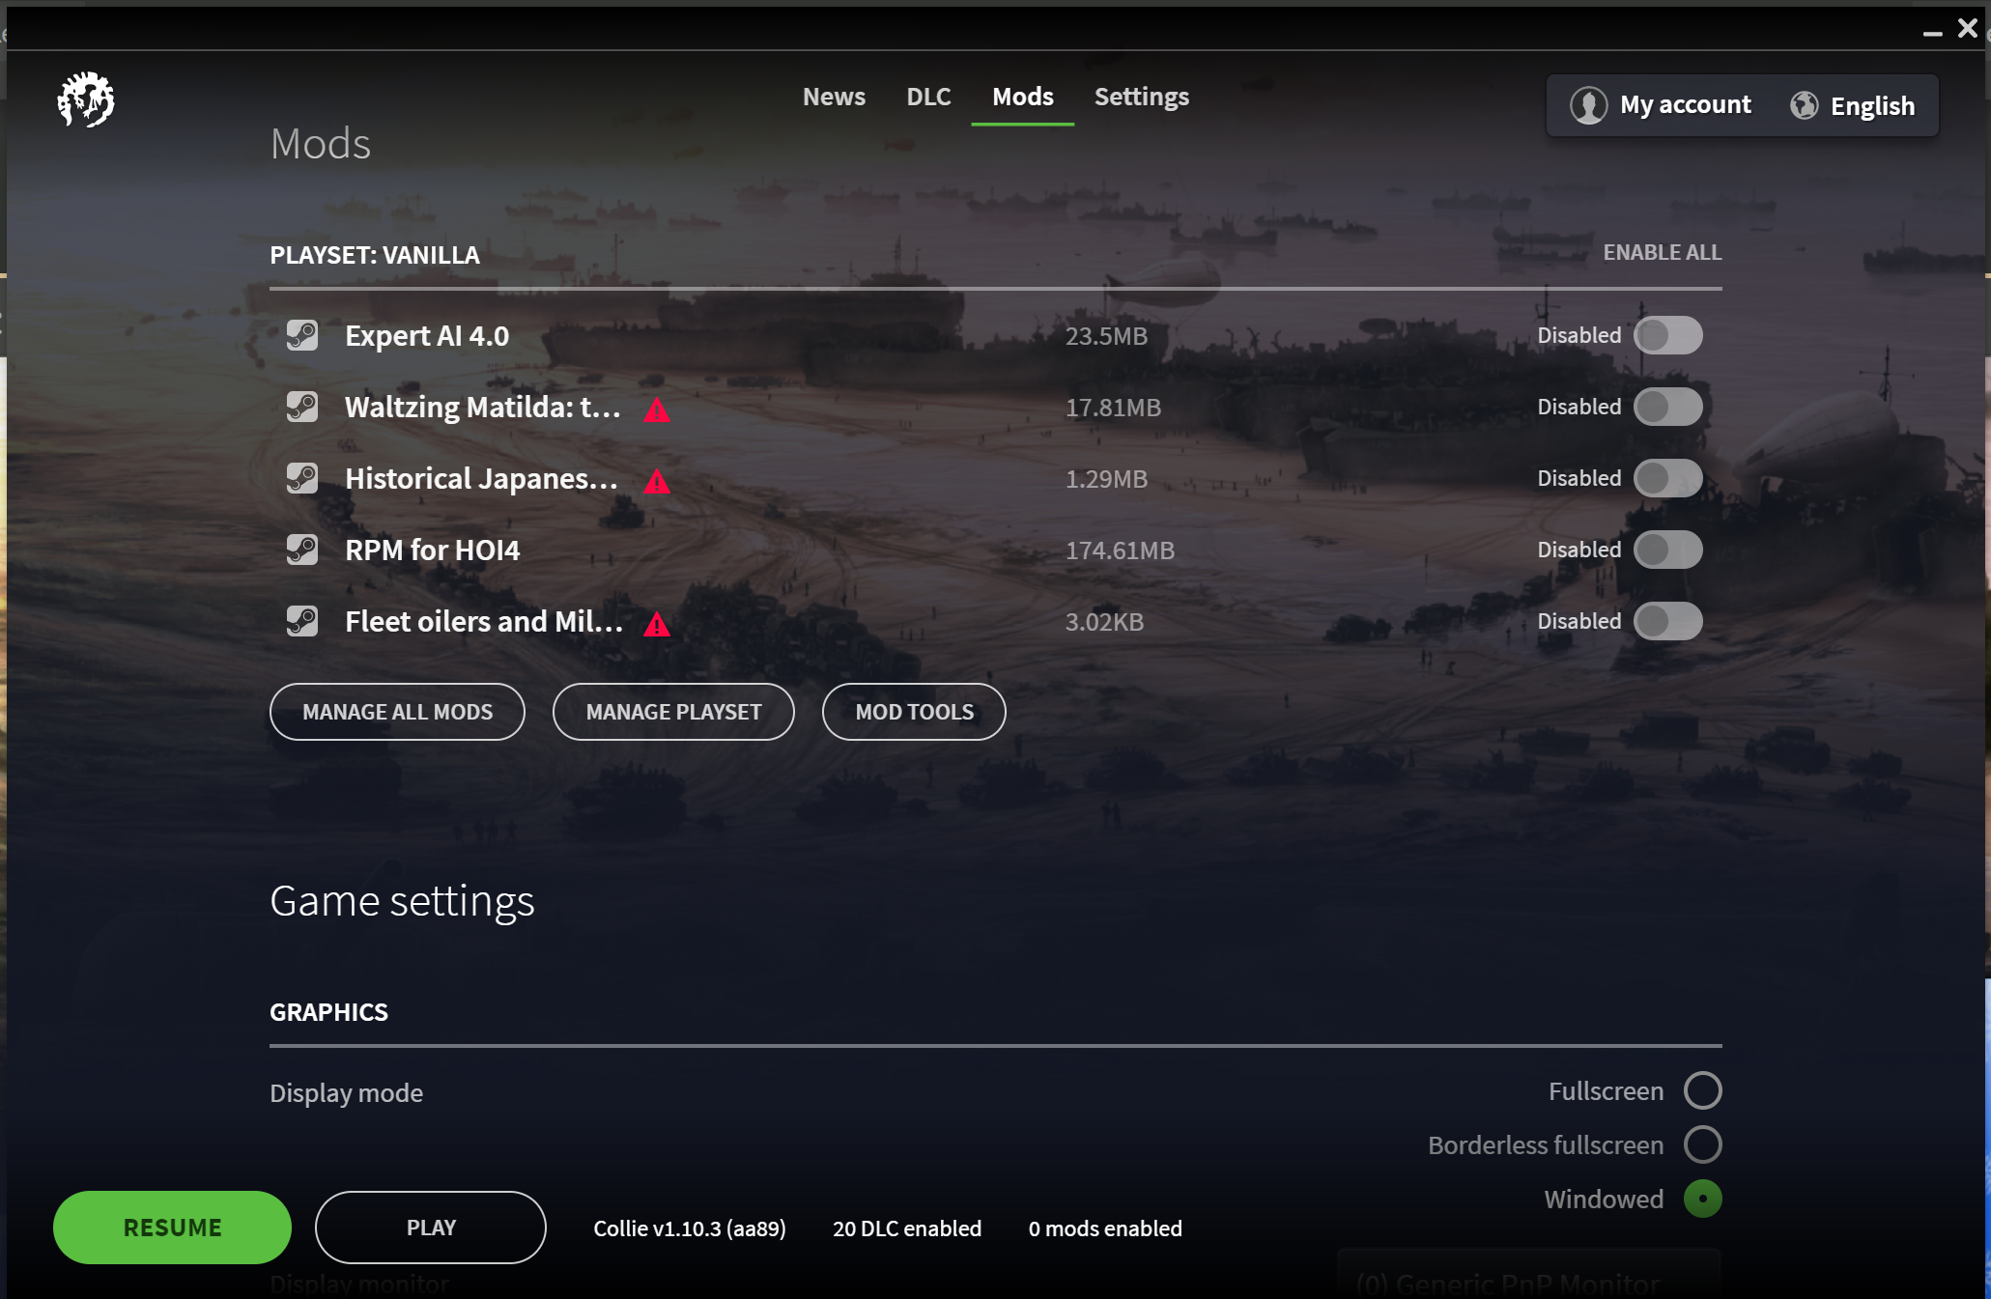Click the Paradox logo icon
1991x1299 pixels.
[86, 99]
